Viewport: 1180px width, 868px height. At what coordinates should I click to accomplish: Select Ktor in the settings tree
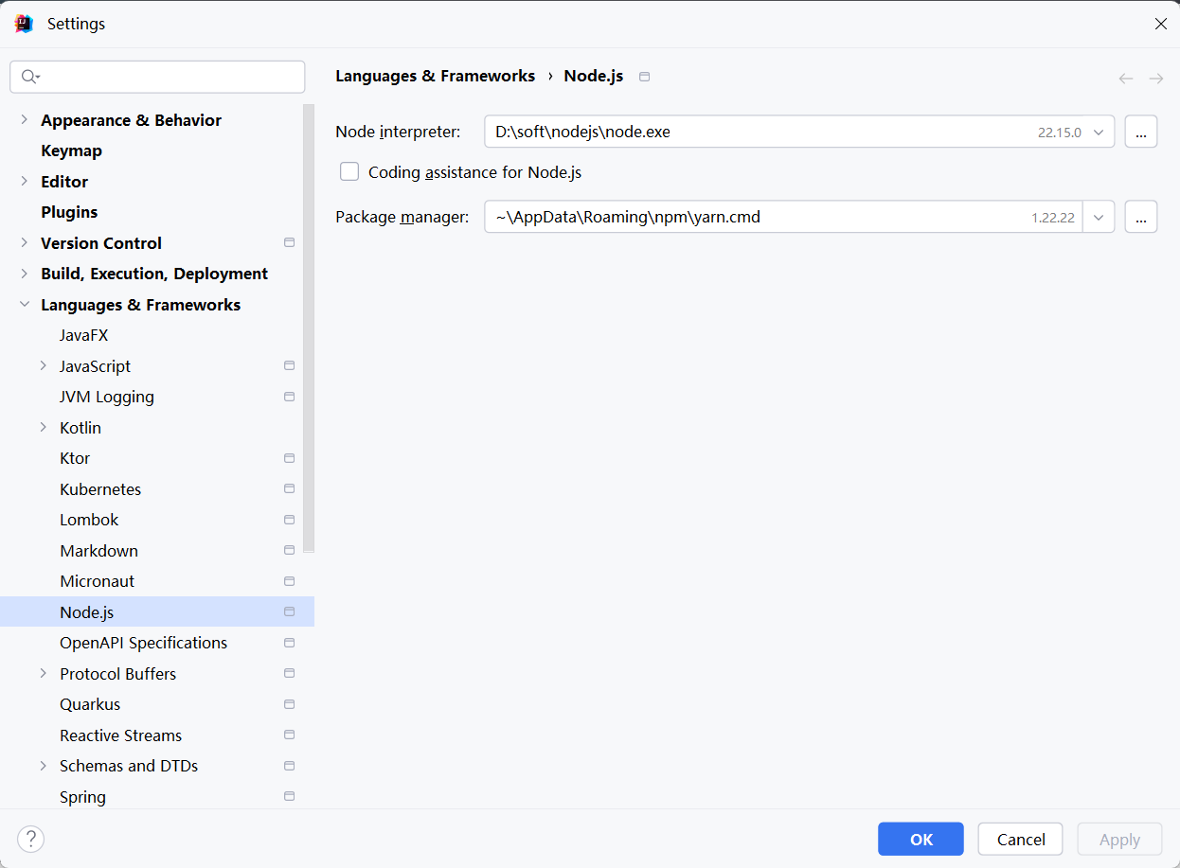tap(75, 458)
